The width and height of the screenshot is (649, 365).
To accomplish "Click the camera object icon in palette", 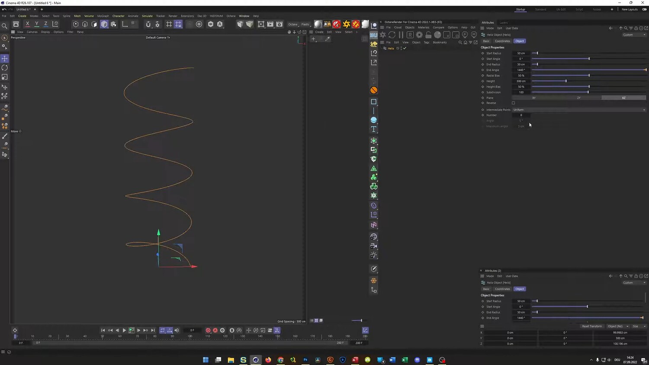I will (x=374, y=246).
